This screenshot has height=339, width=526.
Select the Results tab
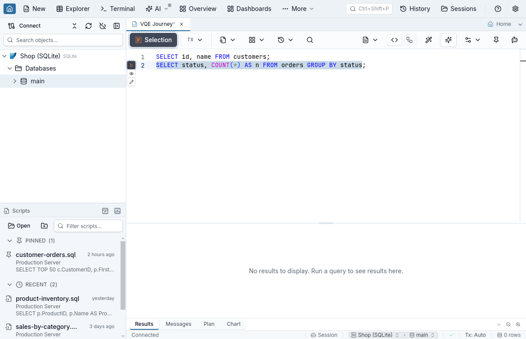[144, 324]
